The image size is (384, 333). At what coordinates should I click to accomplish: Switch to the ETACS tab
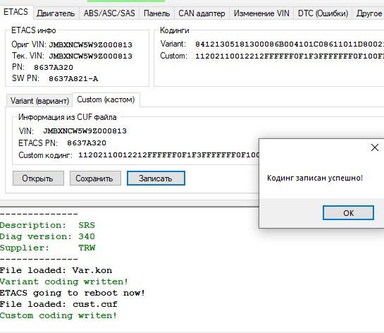pos(16,12)
